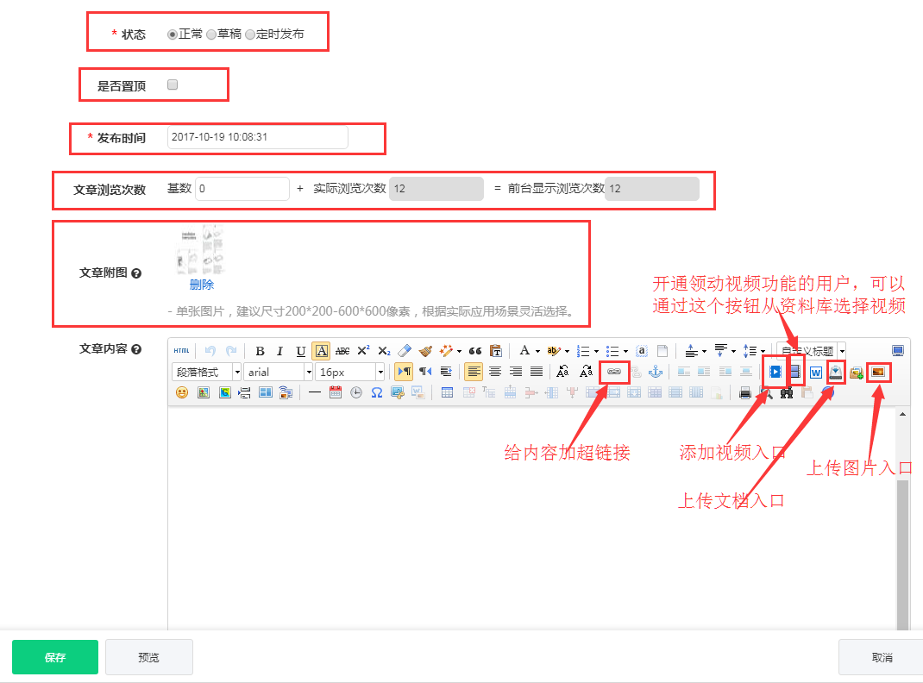Insert a special character with the omega icon
Image resolution: width=923 pixels, height=683 pixels.
click(376, 392)
